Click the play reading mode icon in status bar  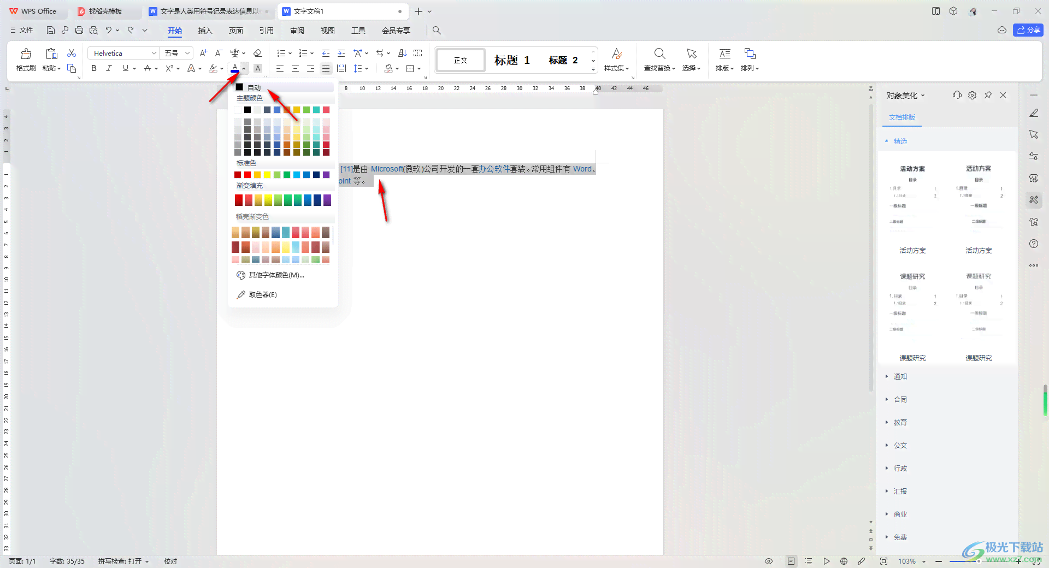click(x=827, y=561)
